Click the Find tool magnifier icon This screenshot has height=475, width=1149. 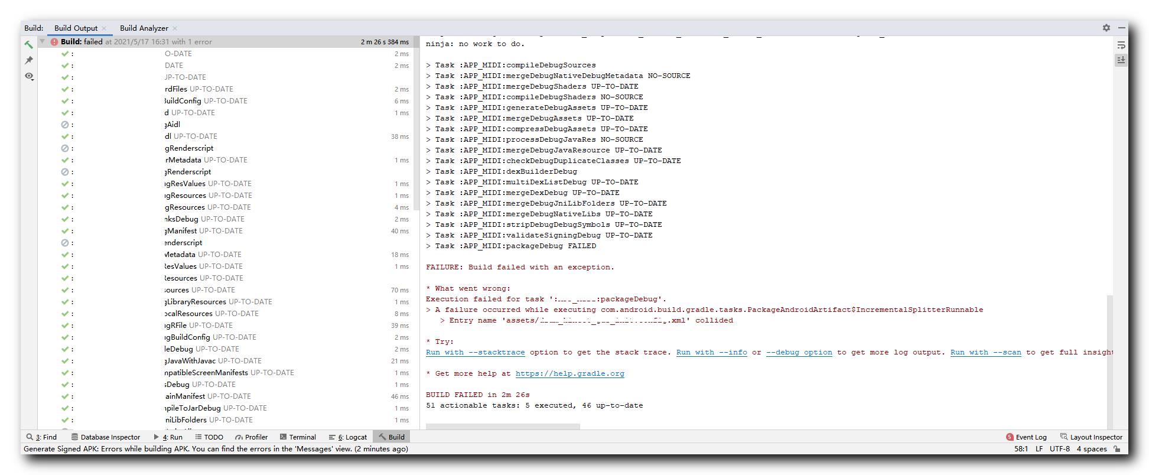click(30, 437)
